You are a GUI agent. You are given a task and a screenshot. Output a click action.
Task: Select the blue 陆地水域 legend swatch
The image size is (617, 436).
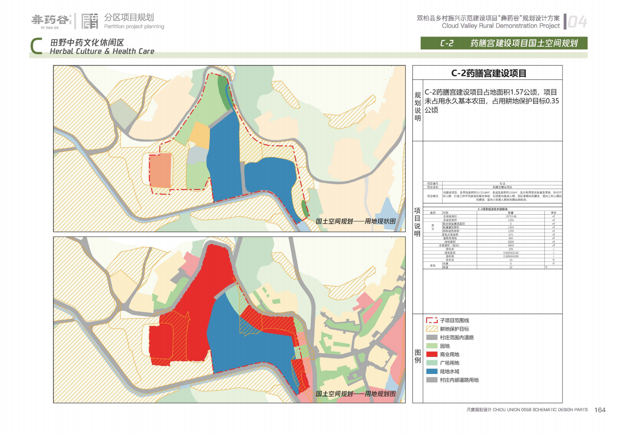(x=432, y=371)
